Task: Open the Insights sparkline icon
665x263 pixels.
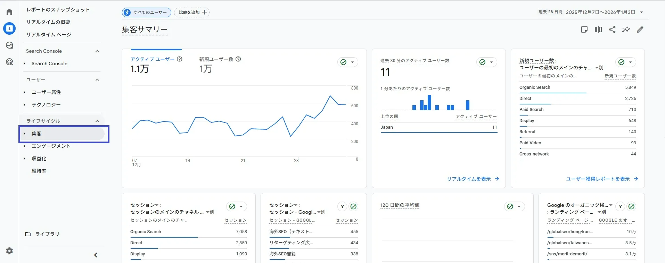Action: 626,29
